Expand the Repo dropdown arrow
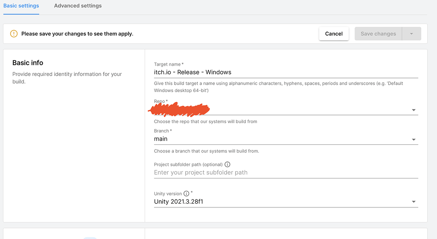This screenshot has width=437, height=239. (x=414, y=110)
